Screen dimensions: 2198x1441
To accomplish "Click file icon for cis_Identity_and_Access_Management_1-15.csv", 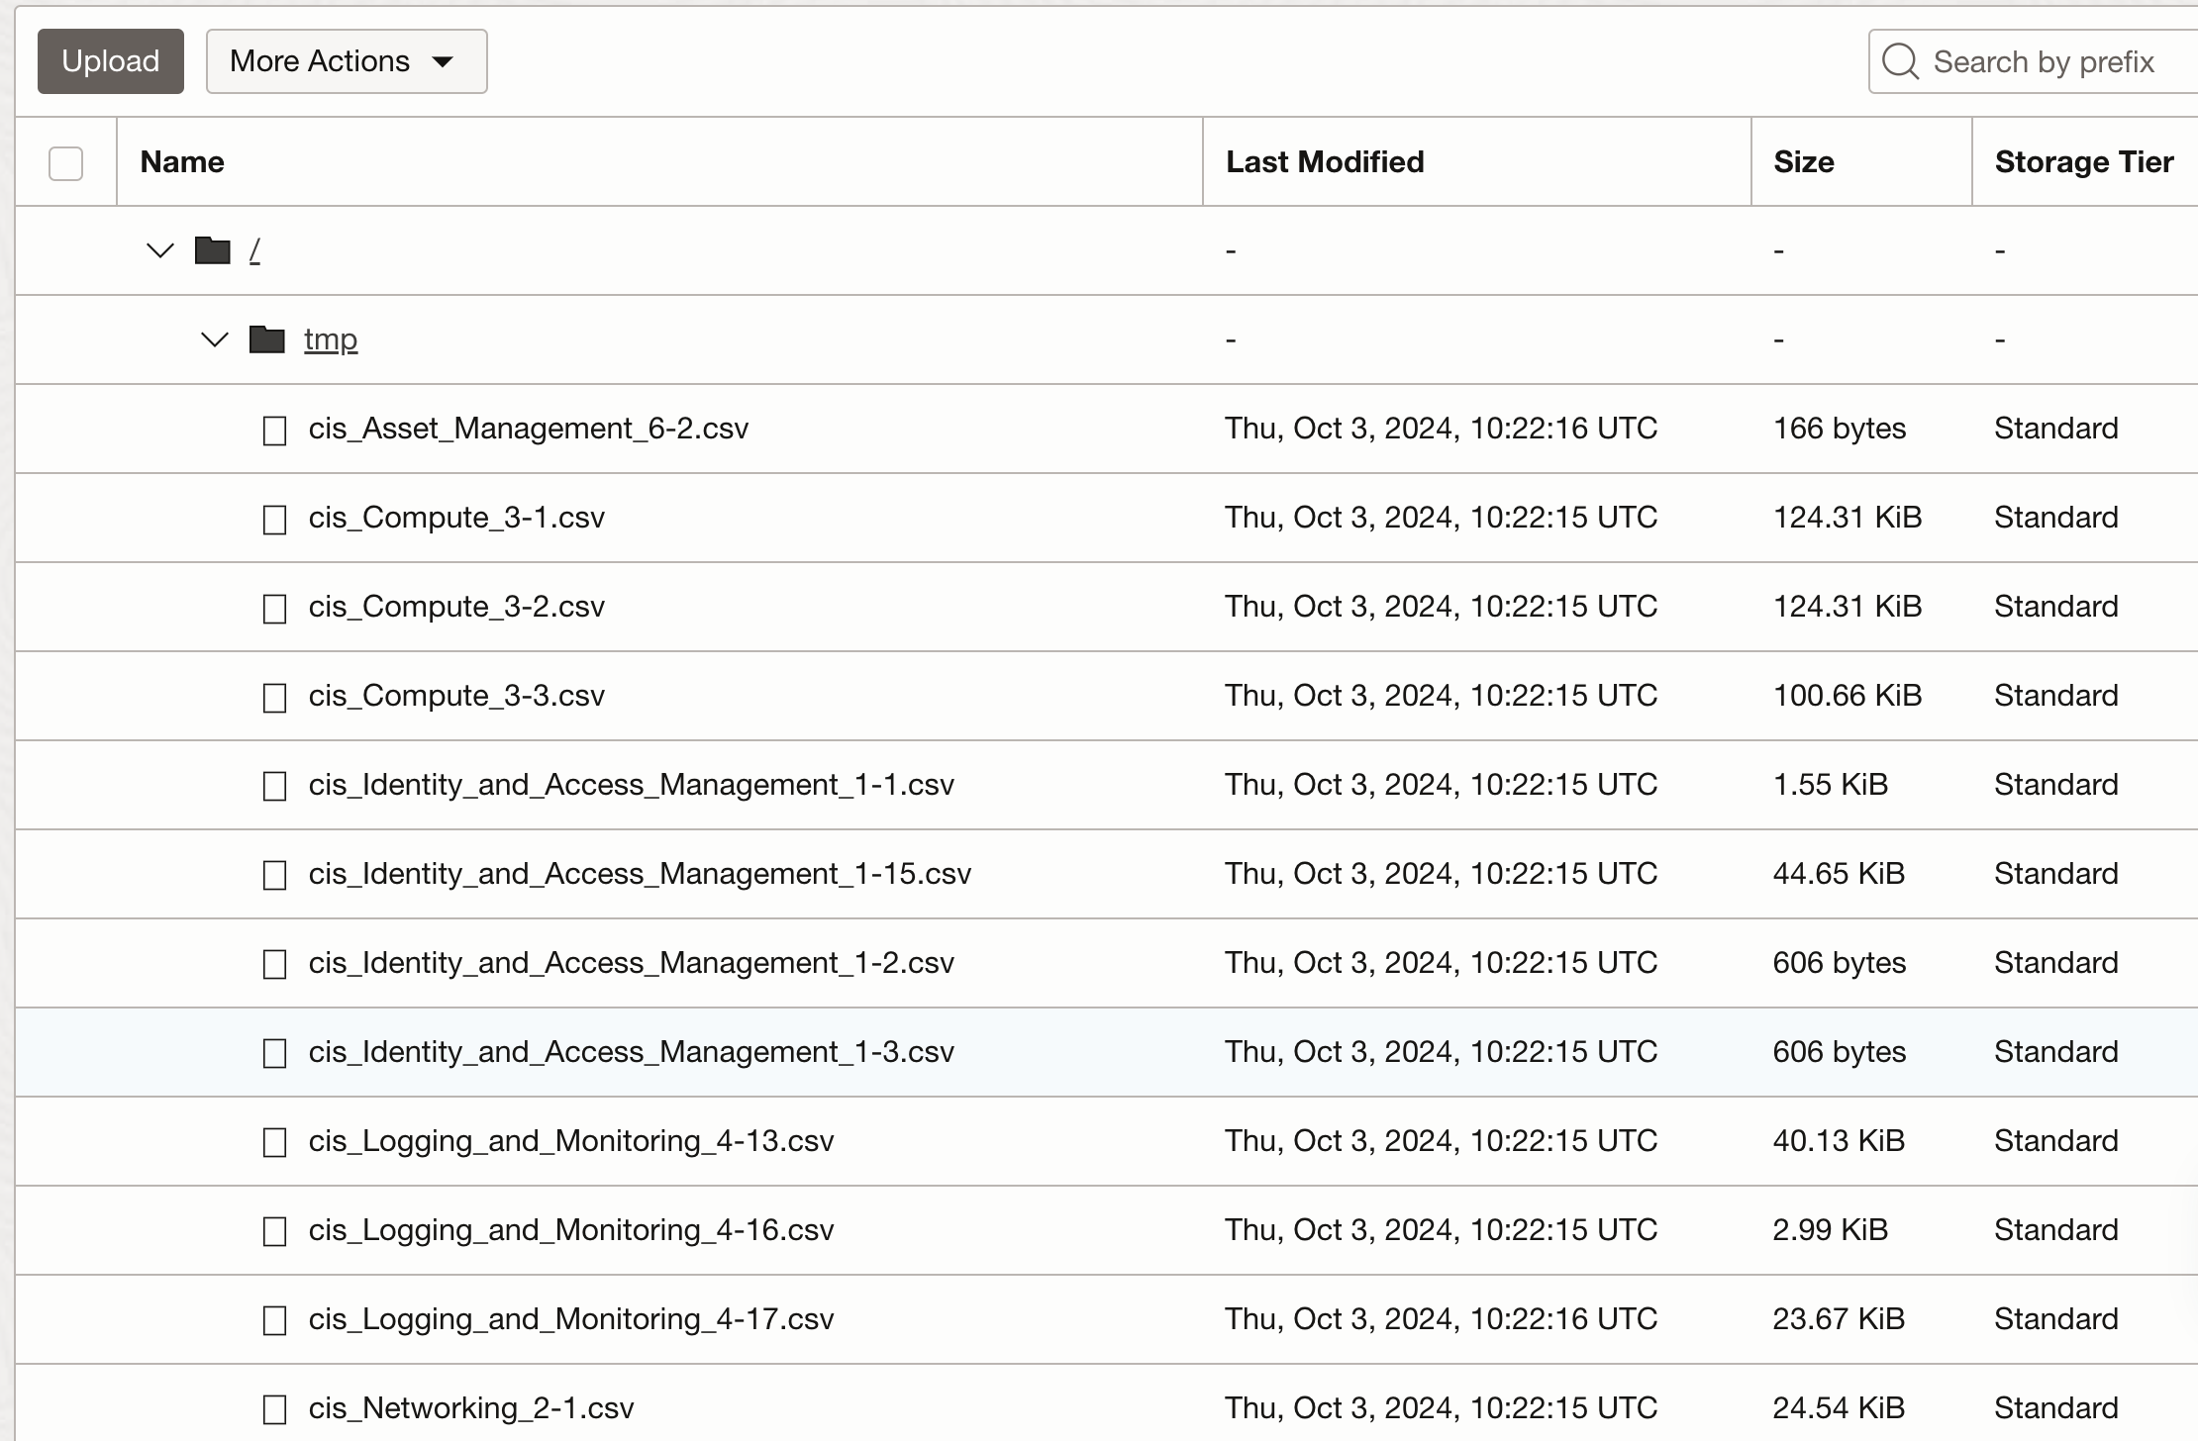I will tap(274, 875).
